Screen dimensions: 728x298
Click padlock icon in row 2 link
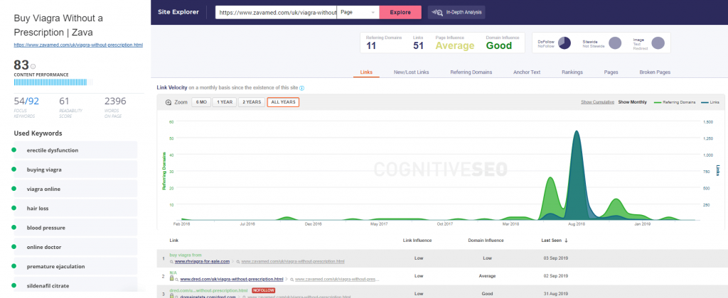(172, 279)
